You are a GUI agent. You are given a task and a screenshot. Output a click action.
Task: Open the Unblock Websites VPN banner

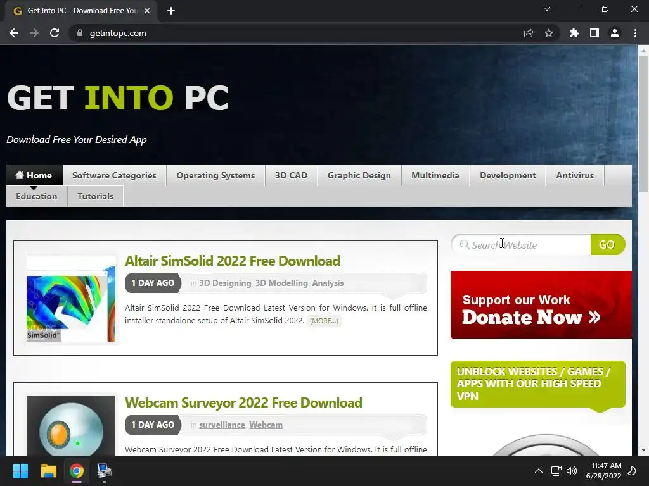pos(537,384)
